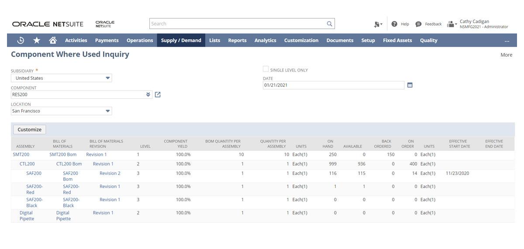Go to the Home icon

[x=53, y=40]
